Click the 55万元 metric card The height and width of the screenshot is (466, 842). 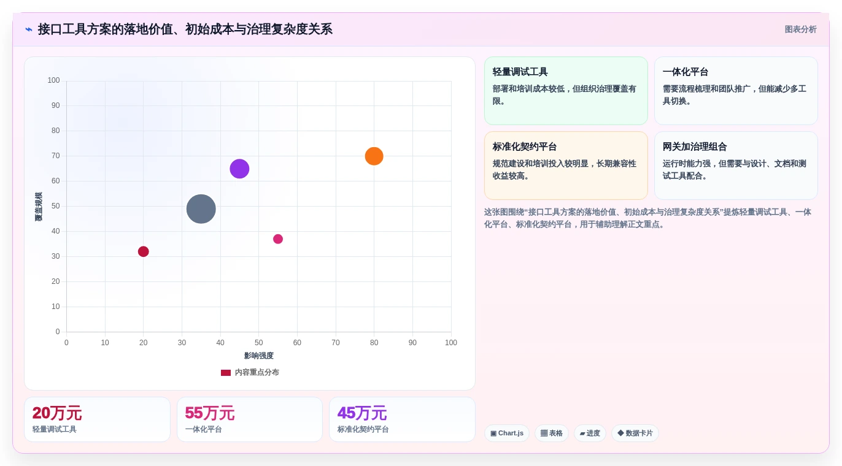[250, 419]
